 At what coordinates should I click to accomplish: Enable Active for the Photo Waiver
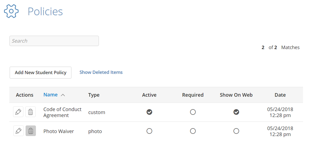(x=149, y=131)
